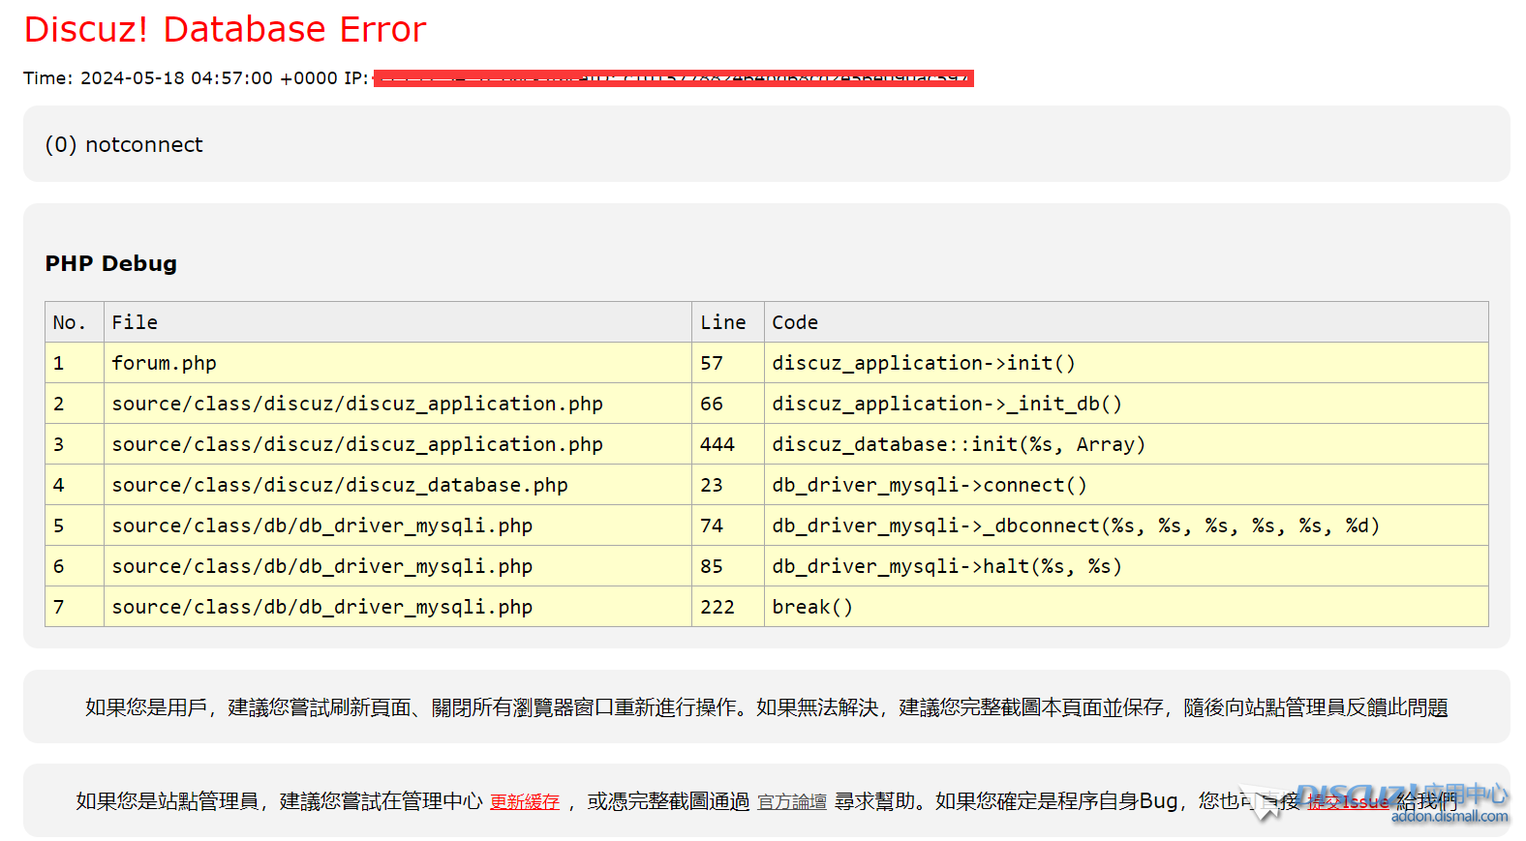Click the 'break()' code cell

click(1126, 607)
